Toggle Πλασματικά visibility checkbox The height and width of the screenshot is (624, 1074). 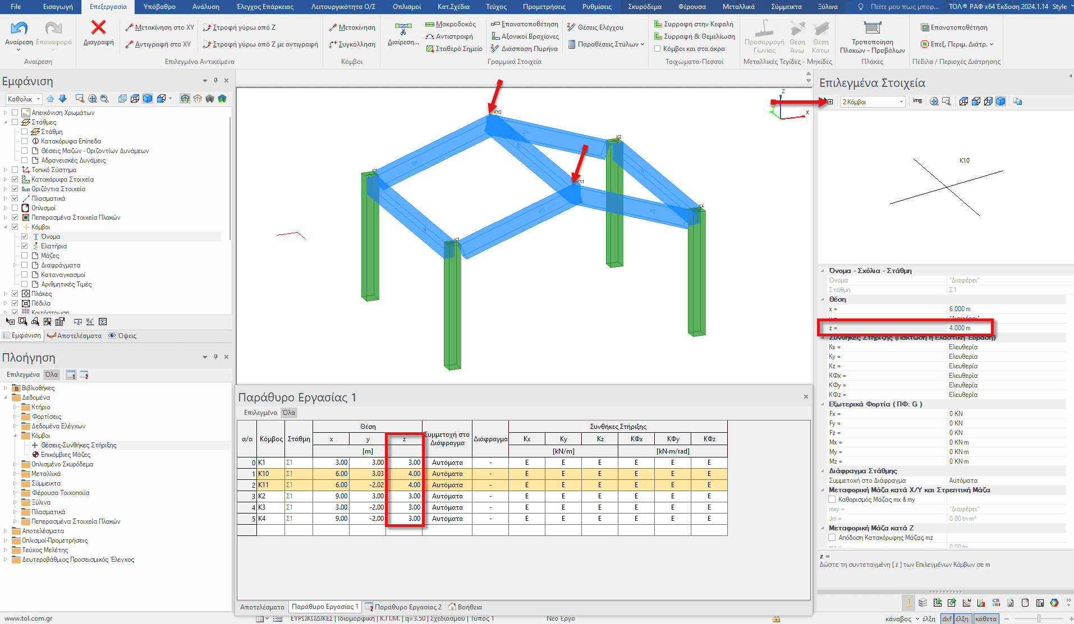pyautogui.click(x=15, y=198)
